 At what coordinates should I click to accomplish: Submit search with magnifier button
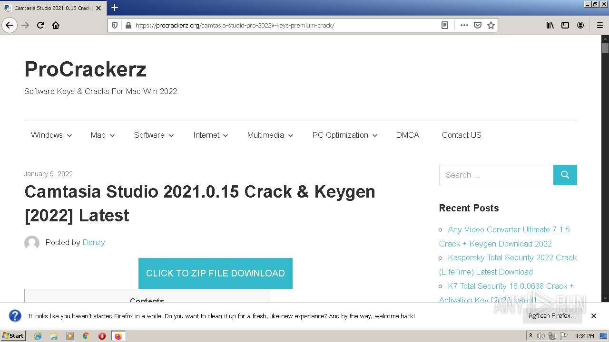coord(565,175)
